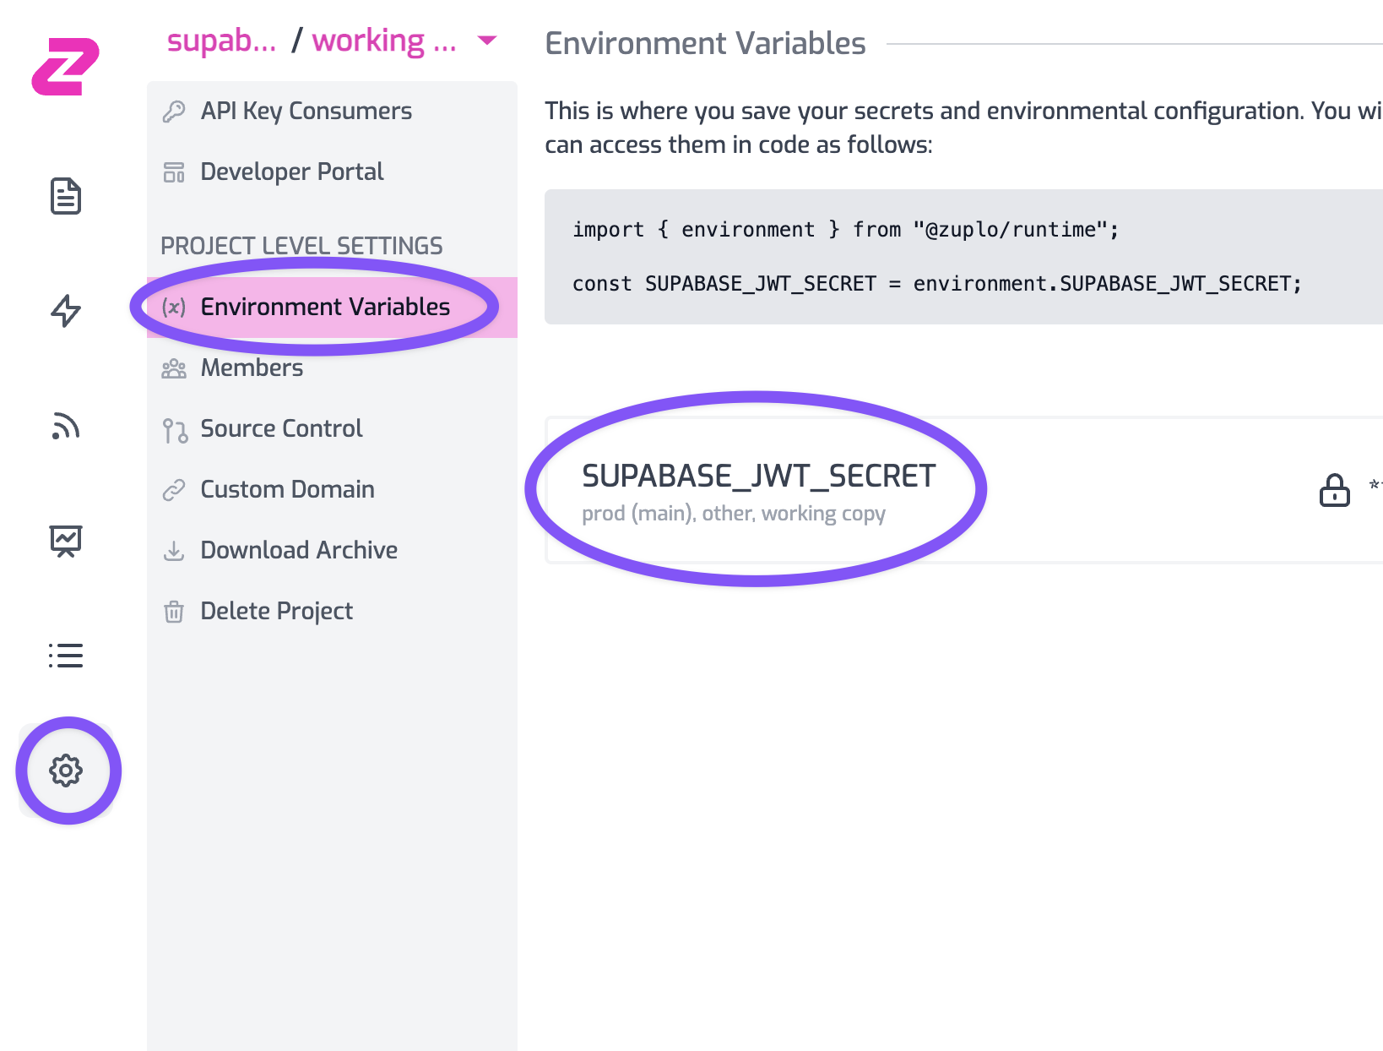Click the Zuplo logo icon
This screenshot has width=1383, height=1051.
(65, 66)
